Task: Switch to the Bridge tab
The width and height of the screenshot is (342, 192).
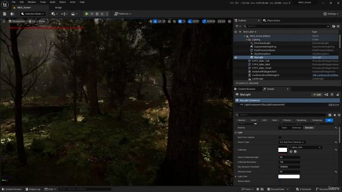Action: click(58, 7)
